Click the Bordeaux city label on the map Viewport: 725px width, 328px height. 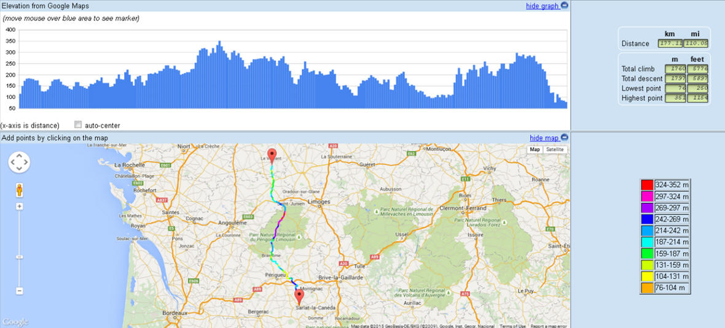point(175,313)
